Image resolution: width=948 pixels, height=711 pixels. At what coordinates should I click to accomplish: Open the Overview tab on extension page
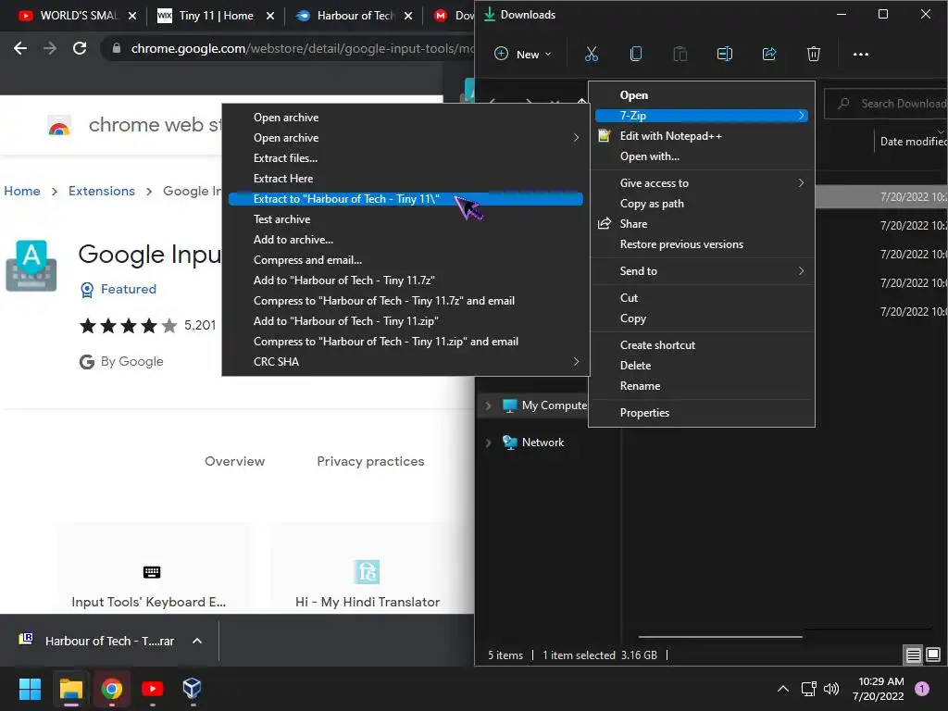[x=234, y=461]
